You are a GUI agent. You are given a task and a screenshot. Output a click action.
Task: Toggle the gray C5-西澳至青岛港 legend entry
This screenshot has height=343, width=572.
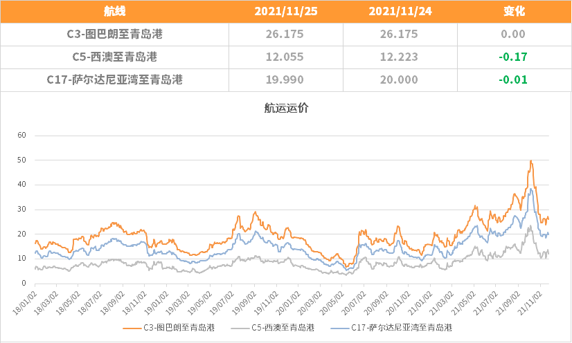tap(277, 327)
